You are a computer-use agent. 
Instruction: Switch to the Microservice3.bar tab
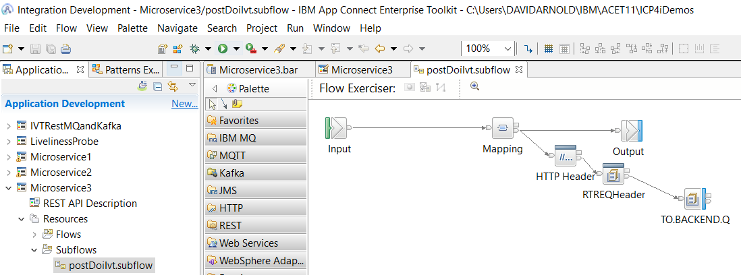tap(258, 70)
